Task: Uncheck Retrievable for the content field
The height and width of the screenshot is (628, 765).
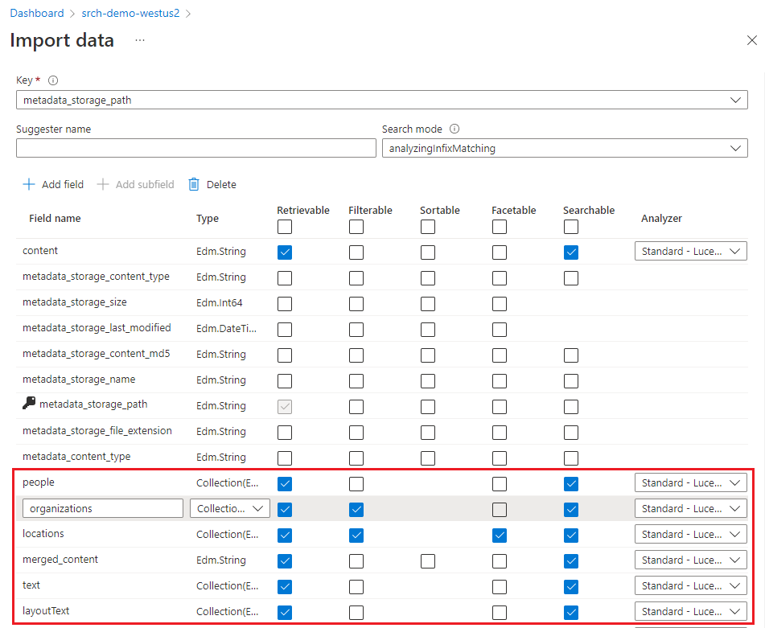Action: pyautogui.click(x=285, y=252)
